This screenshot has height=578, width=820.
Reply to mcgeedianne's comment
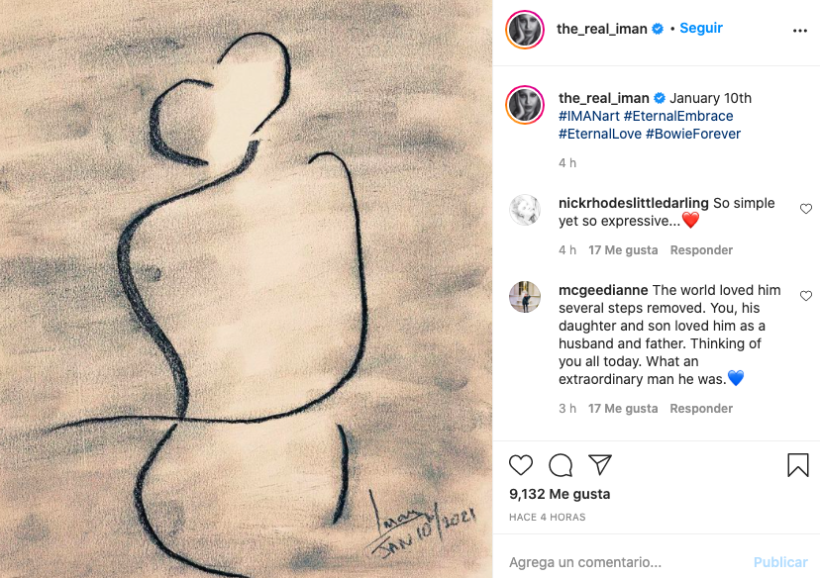[x=701, y=409]
